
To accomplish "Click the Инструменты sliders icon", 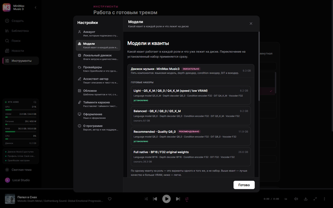I will [x=7, y=61].
